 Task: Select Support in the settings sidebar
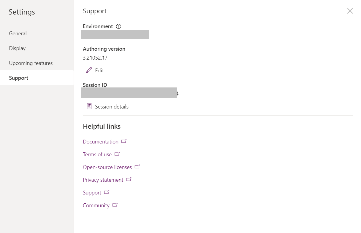click(19, 78)
